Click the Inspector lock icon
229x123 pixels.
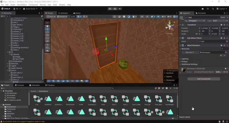224,13
